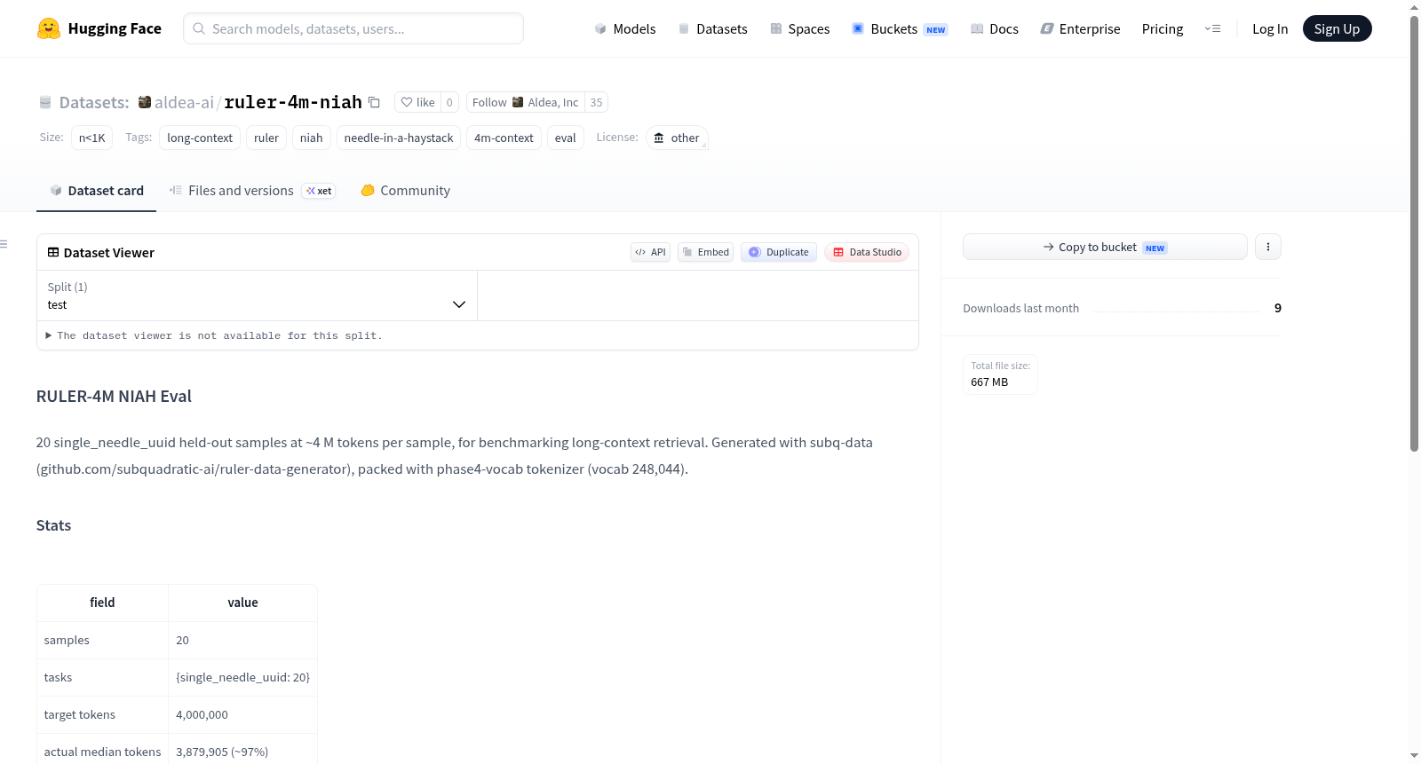Click the aldea-ai organization avatar icon
The width and height of the screenshot is (1421, 764).
coord(145,102)
